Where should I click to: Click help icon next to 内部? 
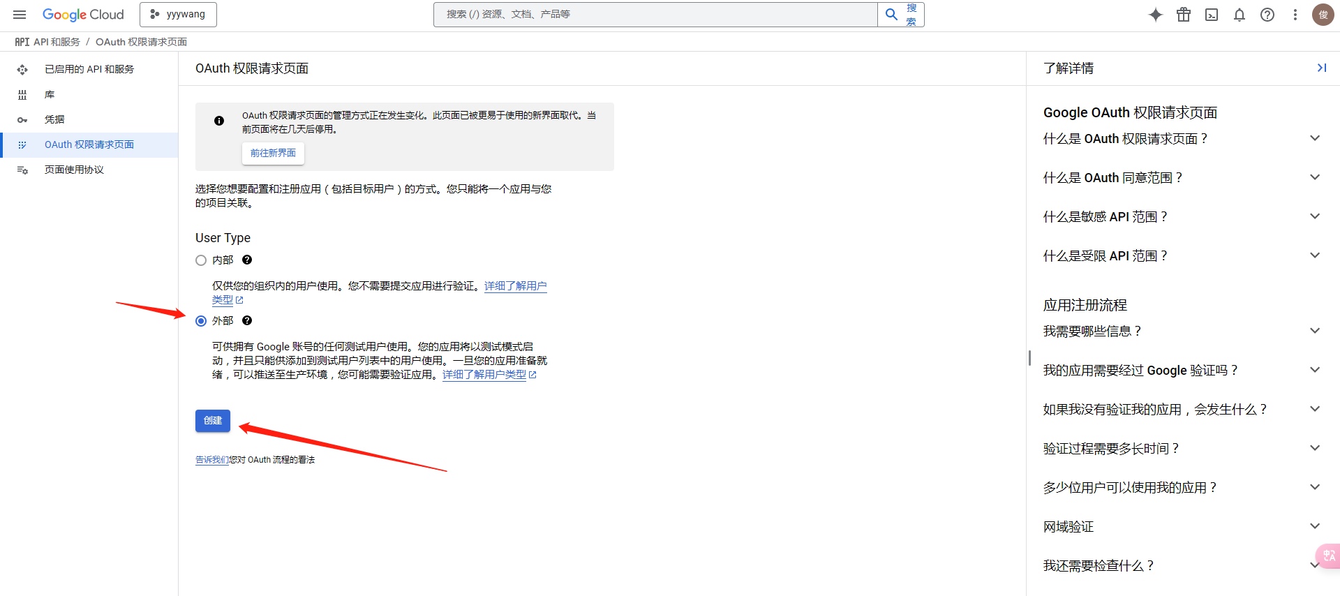(x=247, y=260)
